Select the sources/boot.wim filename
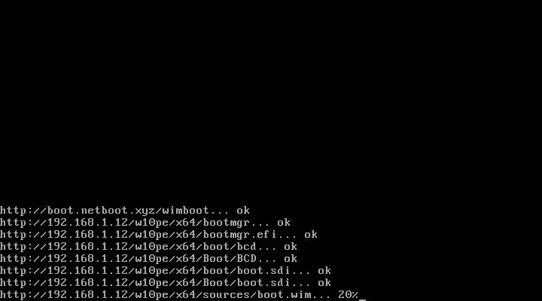 [x=257, y=295]
